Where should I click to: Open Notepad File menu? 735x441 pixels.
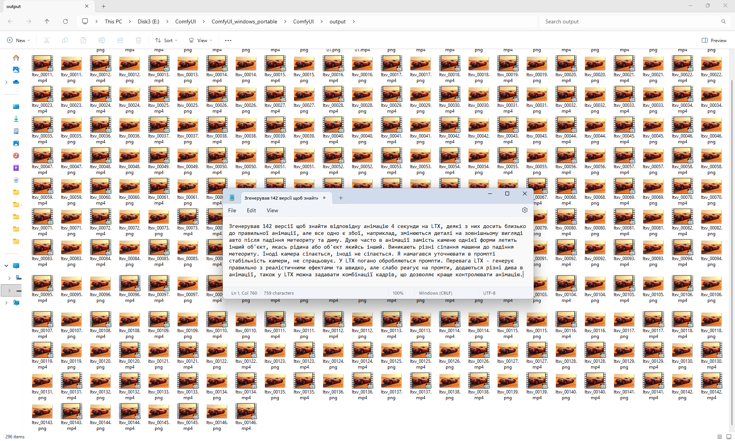coord(232,210)
